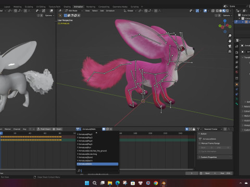This screenshot has height=187, width=250.
Task: Toggle the viewport gizmo display button
Action: click(197, 11)
